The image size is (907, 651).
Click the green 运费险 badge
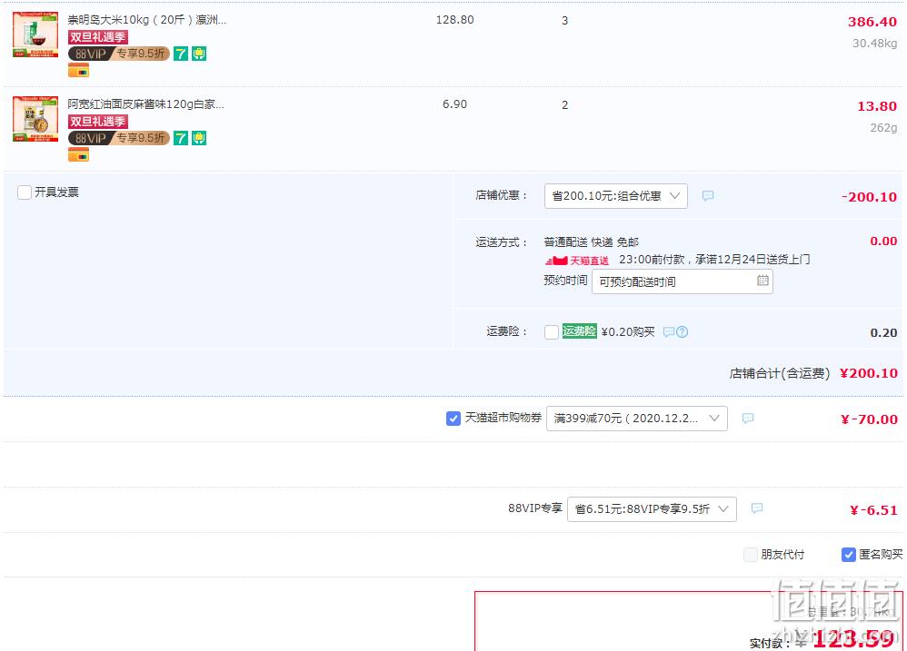coord(579,331)
